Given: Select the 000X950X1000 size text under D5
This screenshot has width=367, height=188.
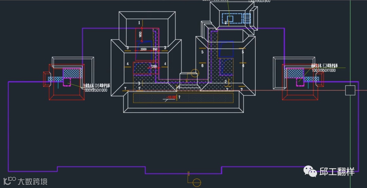Looking at the screenshot, I should click(x=96, y=90).
